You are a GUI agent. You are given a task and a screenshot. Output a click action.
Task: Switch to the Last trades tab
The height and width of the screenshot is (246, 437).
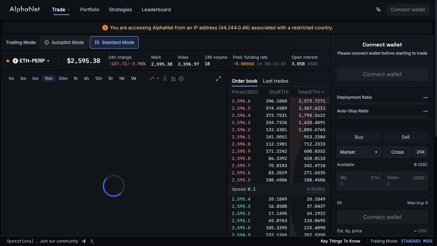point(276,81)
